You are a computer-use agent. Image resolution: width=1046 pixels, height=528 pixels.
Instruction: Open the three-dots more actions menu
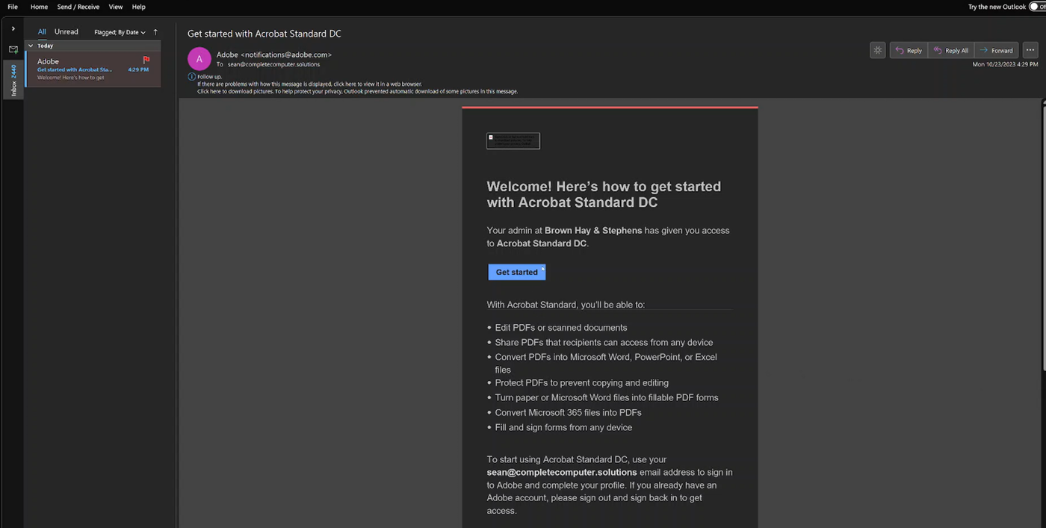pyautogui.click(x=1030, y=50)
